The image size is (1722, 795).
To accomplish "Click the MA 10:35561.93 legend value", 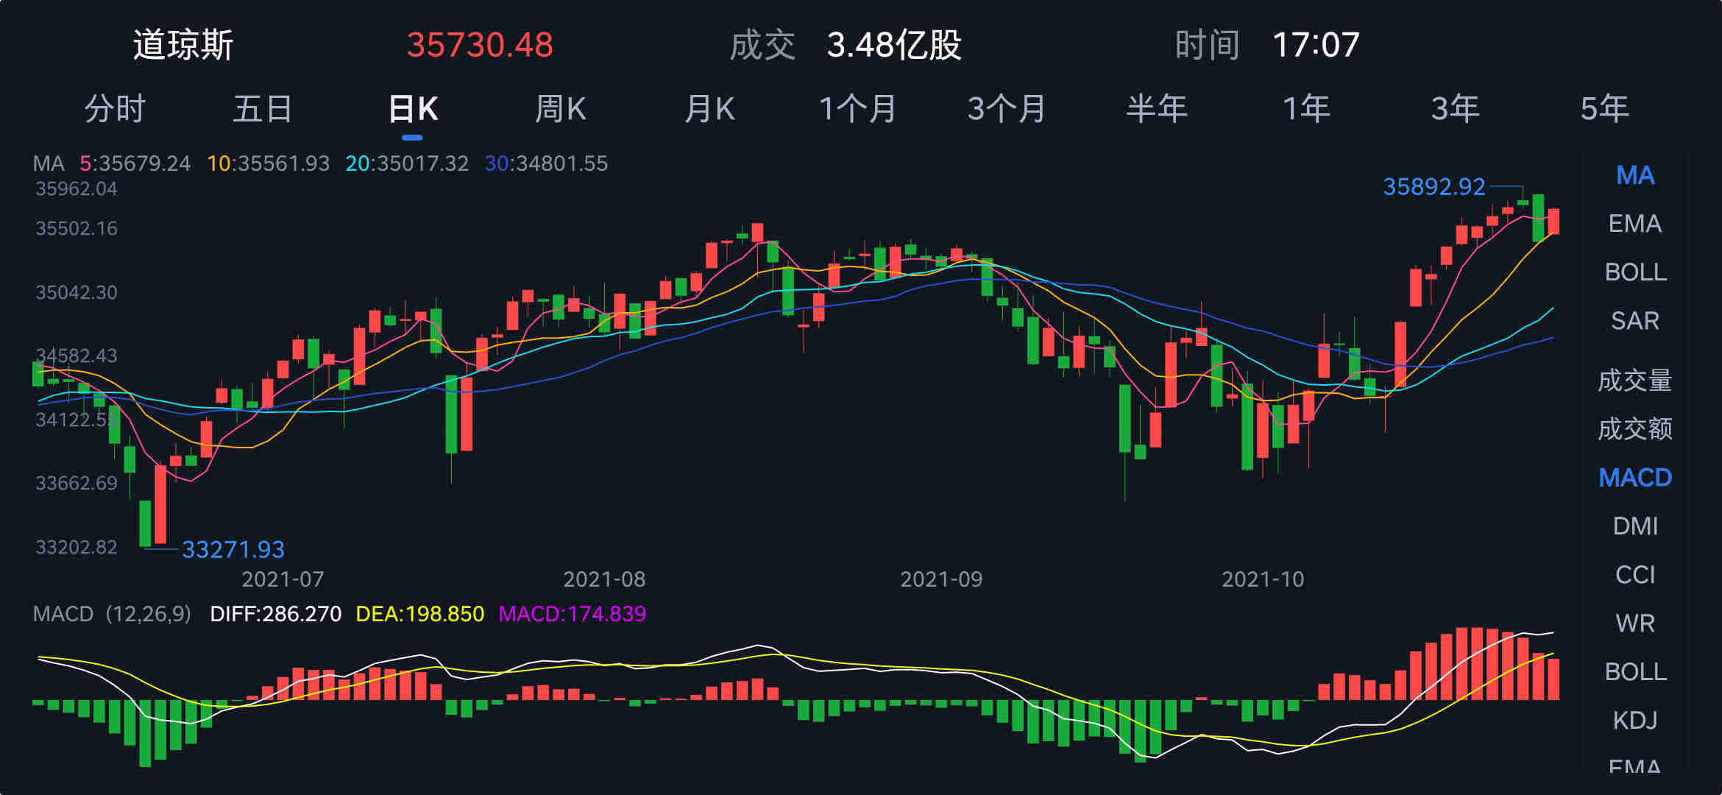I will point(268,163).
